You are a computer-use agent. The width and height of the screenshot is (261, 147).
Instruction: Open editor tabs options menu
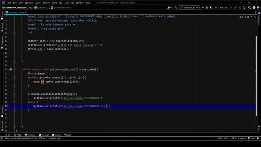click(255, 12)
